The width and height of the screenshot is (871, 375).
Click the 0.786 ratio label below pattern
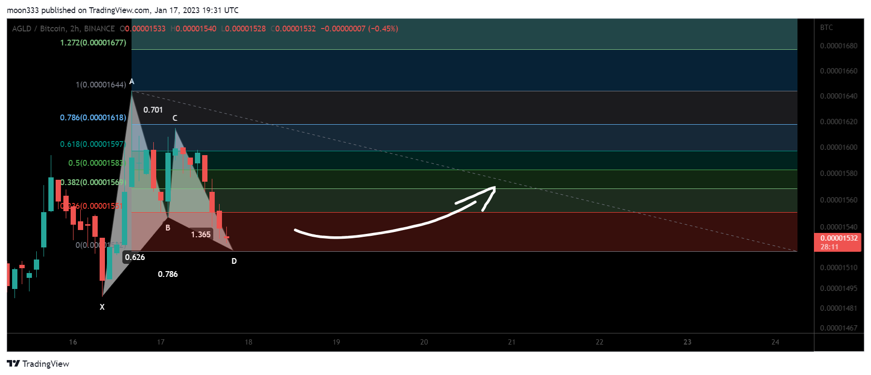[x=168, y=274]
